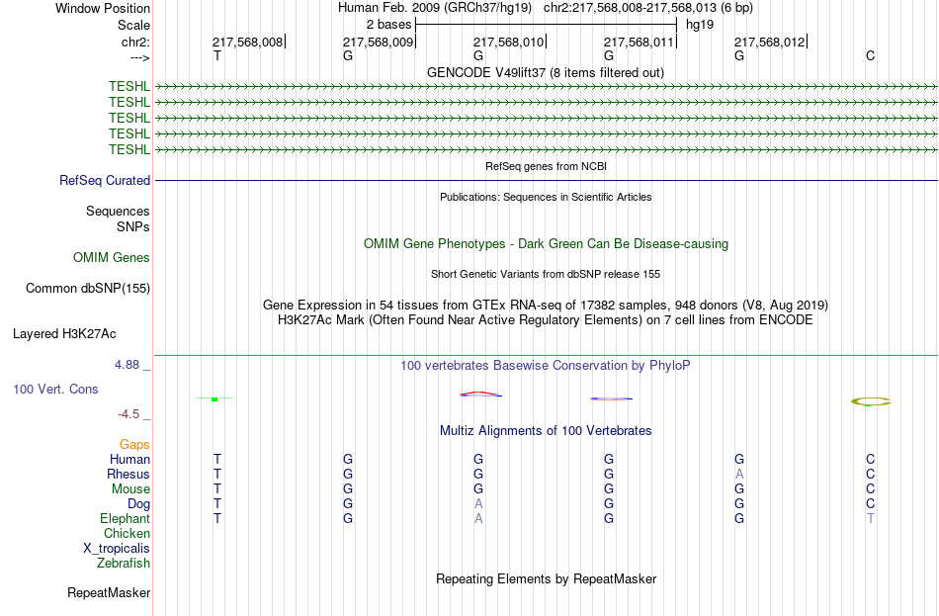Click the hg19 label beside the scale bar
Image resolution: width=939 pixels, height=616 pixels.
coord(700,25)
